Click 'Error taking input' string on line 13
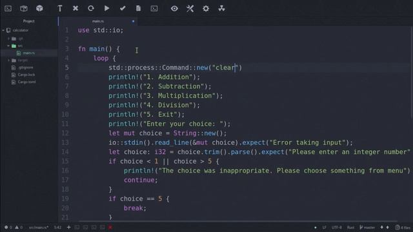Screen dimensions: 413x232 307,142
